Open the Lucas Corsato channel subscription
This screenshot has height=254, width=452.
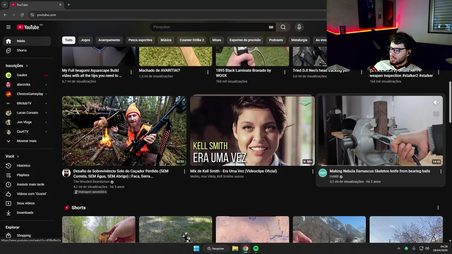tap(27, 113)
